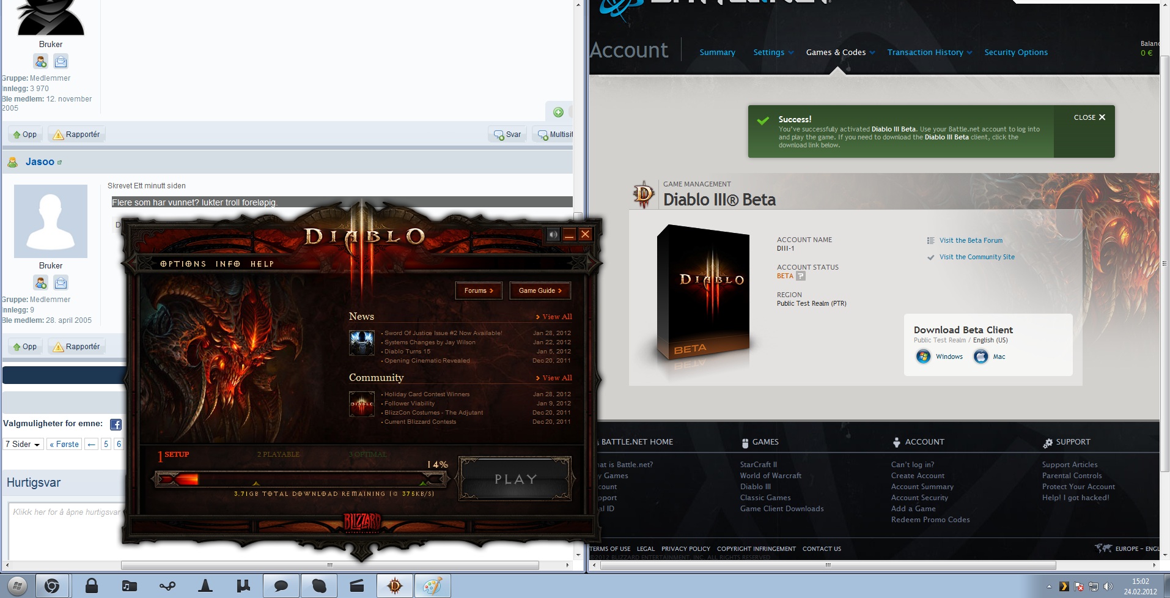
Task: Open the Europe region selector in footer
Action: pyautogui.click(x=1128, y=548)
